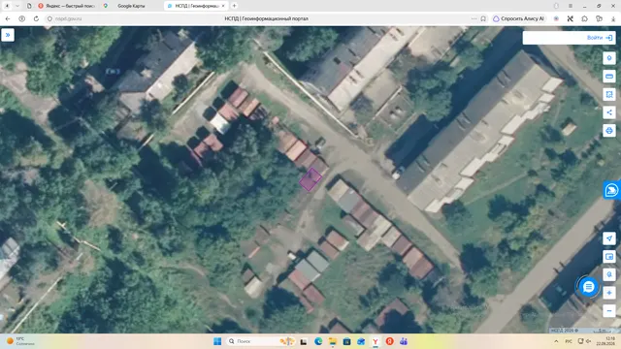Open the browser downloads icon
The image size is (621, 349).
[x=613, y=18]
